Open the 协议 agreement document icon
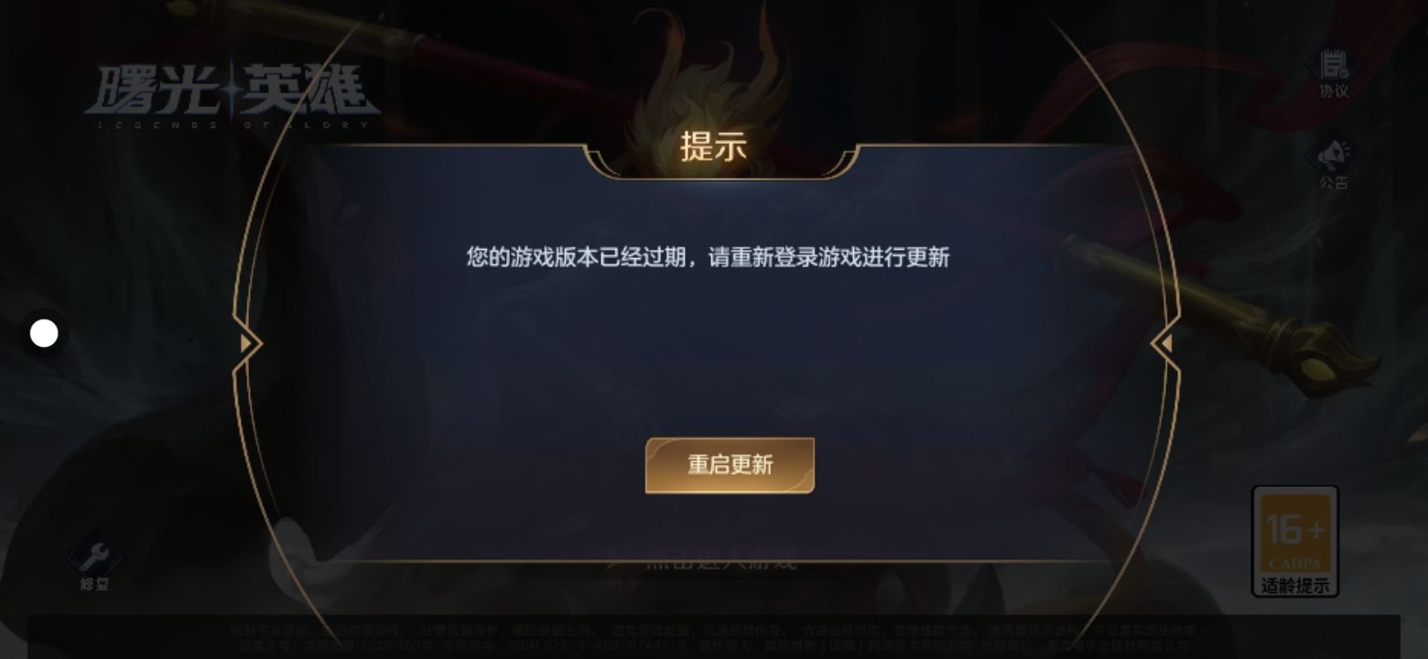This screenshot has height=659, width=1428. (1333, 66)
